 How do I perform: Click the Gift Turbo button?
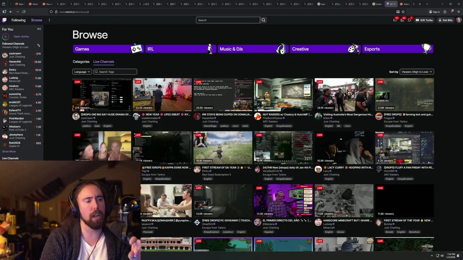[x=424, y=20]
